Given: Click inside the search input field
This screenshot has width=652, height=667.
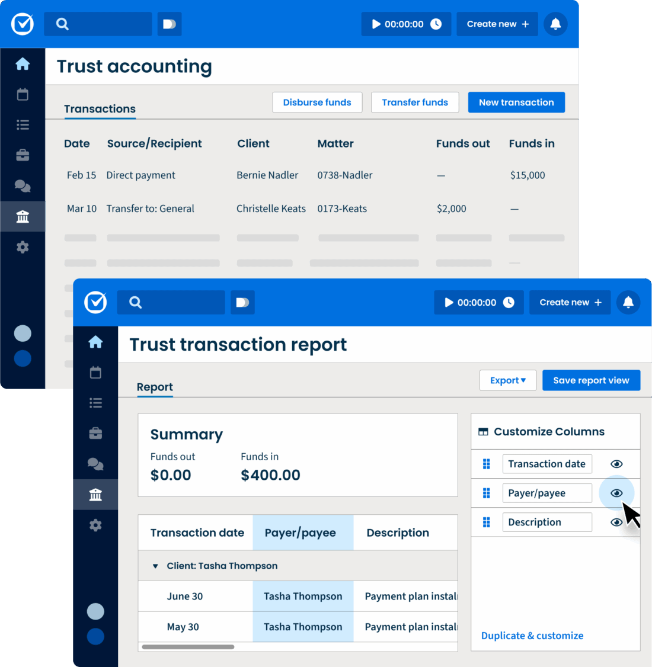Looking at the screenshot, I should point(171,302).
